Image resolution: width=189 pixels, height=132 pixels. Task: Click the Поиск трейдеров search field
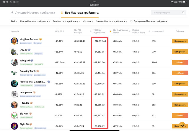[168, 13]
